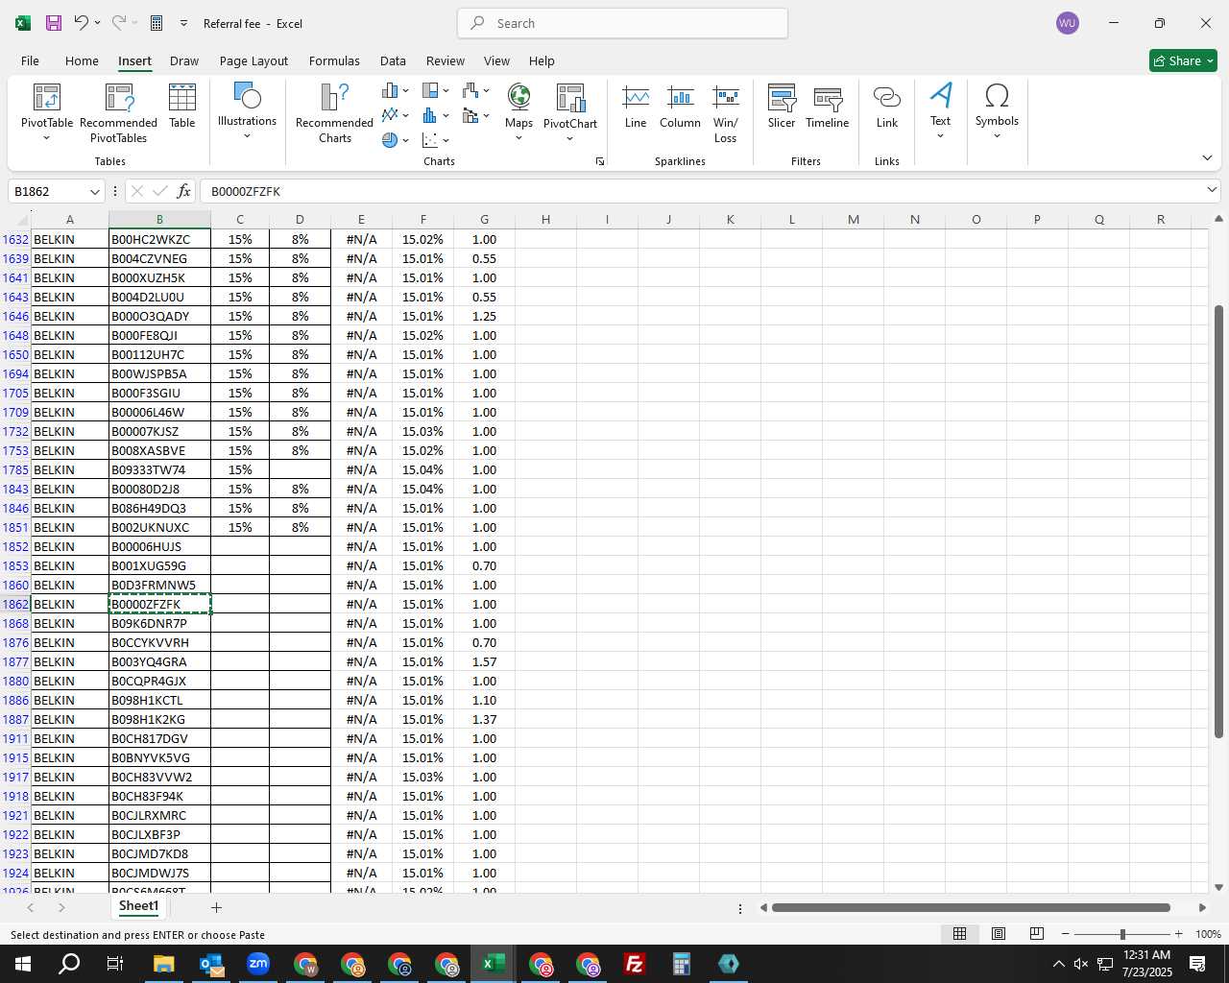Image resolution: width=1229 pixels, height=983 pixels.
Task: Click the Save icon in title bar
Action: [x=54, y=23]
